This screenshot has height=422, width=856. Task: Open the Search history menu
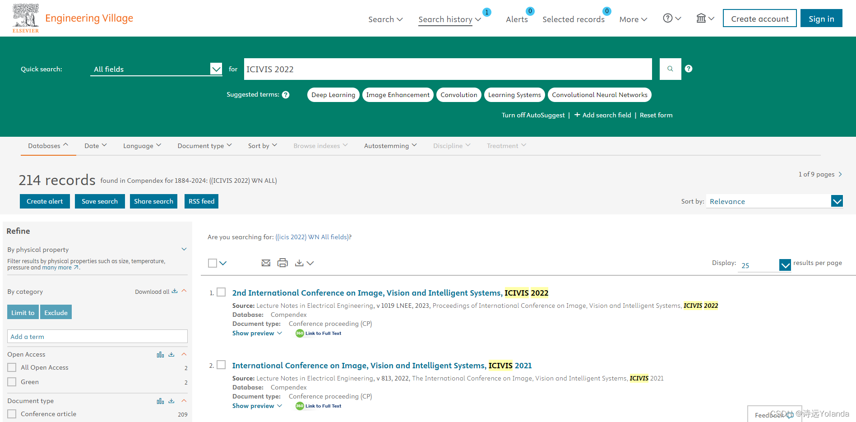(449, 19)
